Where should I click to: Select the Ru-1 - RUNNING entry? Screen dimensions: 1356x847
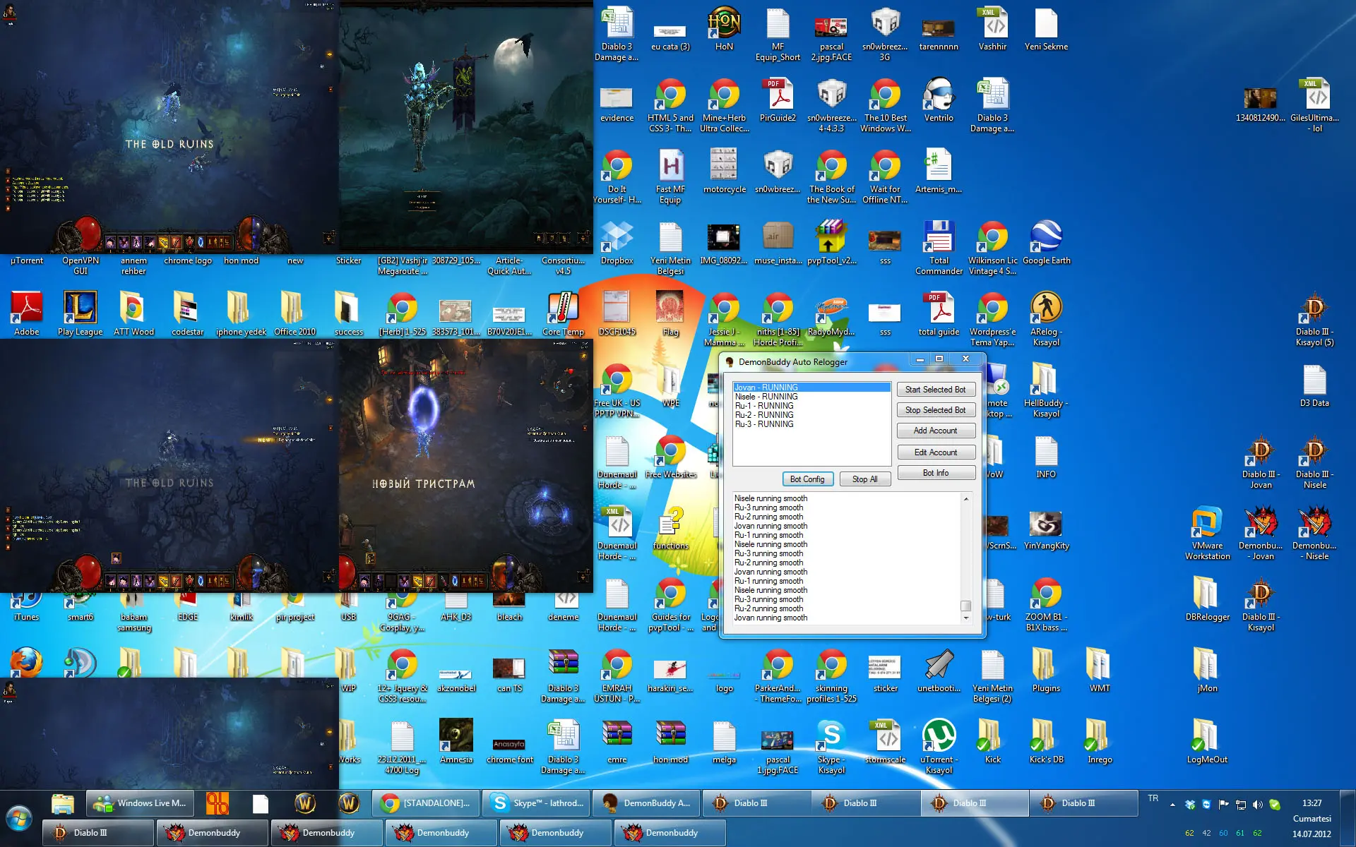[811, 406]
